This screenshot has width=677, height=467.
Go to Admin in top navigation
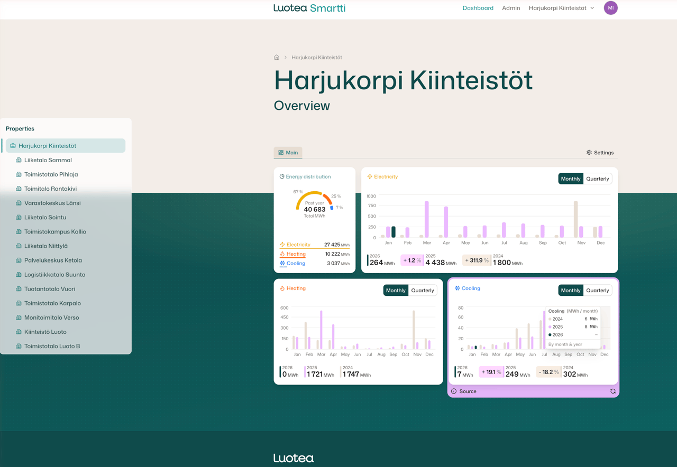pyautogui.click(x=510, y=8)
